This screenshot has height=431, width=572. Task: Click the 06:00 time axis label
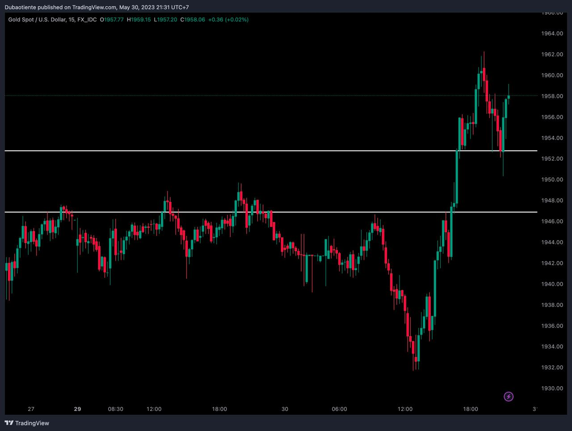point(339,409)
